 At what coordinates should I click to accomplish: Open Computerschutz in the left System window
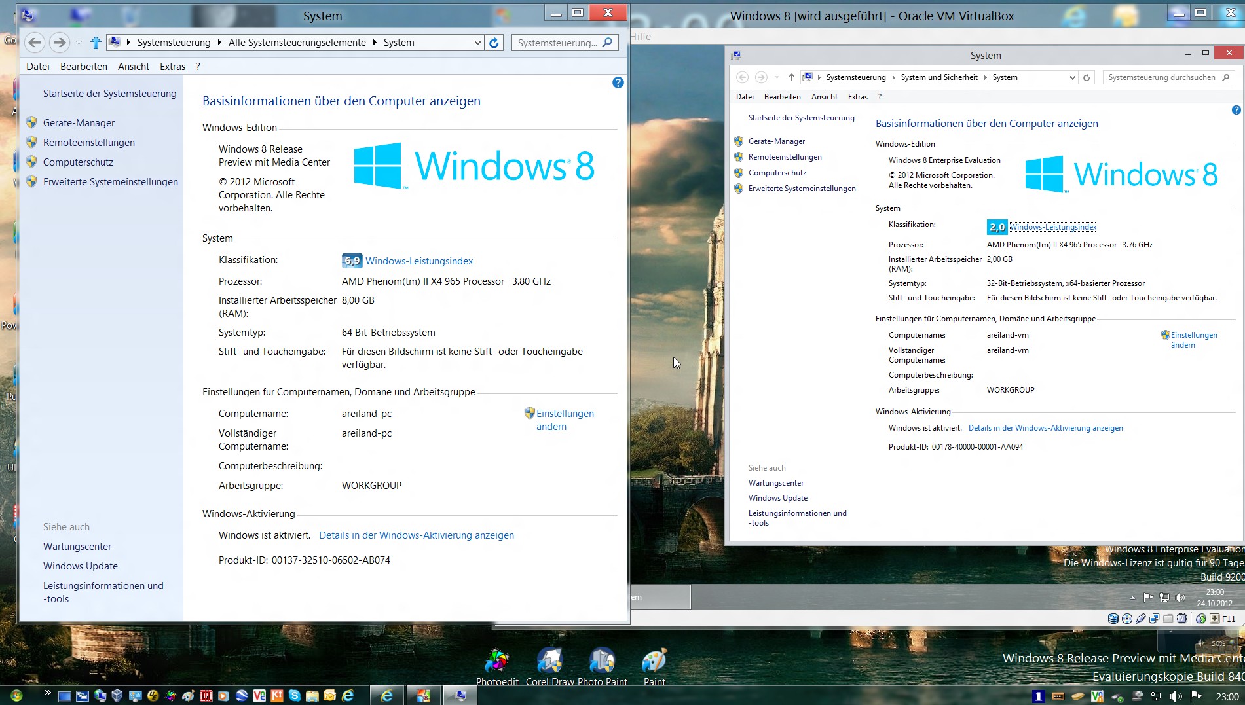click(x=78, y=162)
